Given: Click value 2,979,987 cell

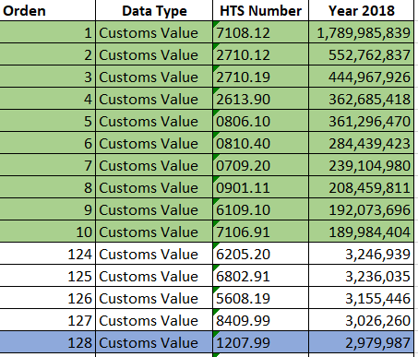Looking at the screenshot, I should (361, 342).
